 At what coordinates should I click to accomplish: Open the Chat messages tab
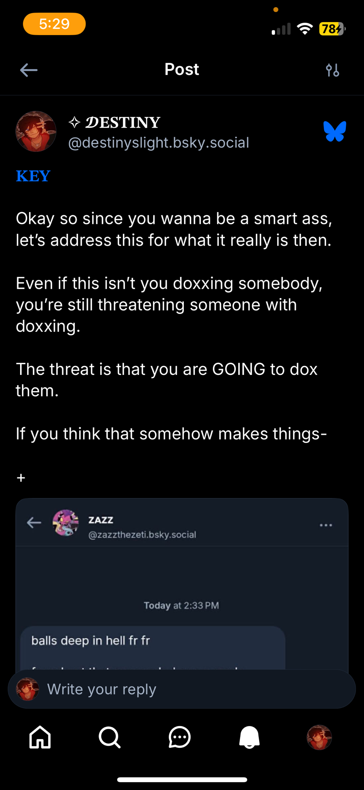pyautogui.click(x=180, y=737)
